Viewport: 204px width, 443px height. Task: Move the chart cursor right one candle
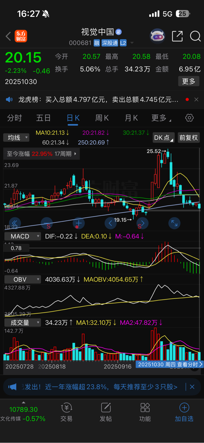click(142, 223)
